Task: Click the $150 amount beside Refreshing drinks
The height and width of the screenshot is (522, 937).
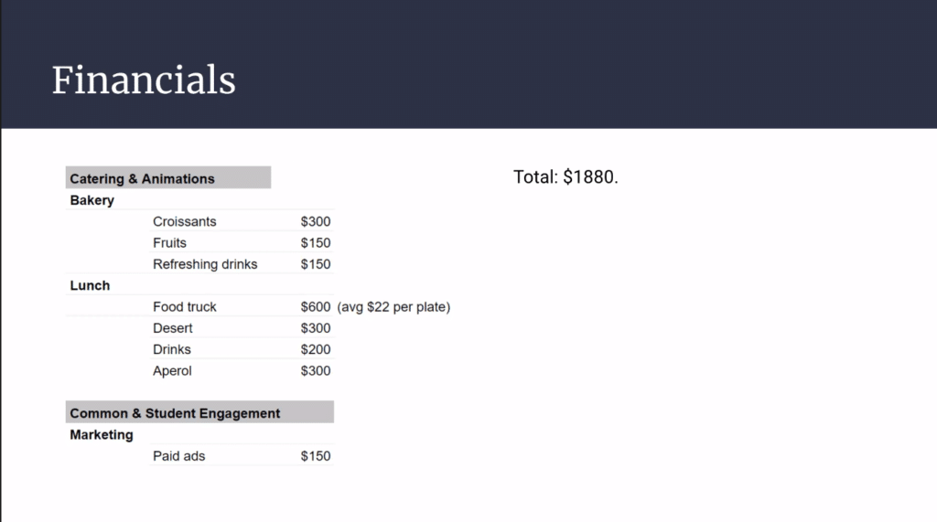Action: click(316, 264)
